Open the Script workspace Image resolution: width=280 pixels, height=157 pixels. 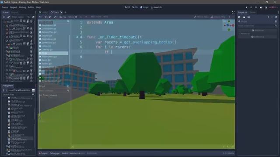click(144, 7)
